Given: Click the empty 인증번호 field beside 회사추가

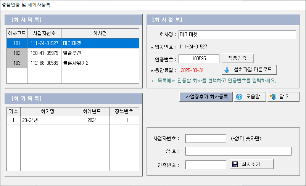Looking at the screenshot, I should coord(206,165).
